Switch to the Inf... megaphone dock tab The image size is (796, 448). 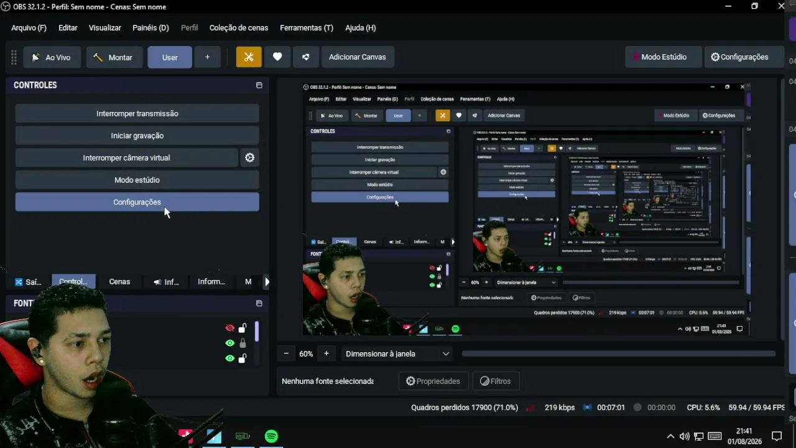coord(166,282)
